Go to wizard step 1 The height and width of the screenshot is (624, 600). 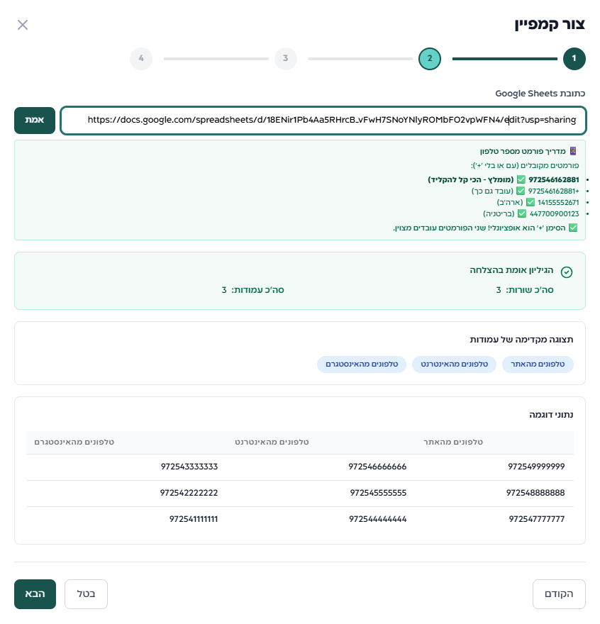click(574, 59)
